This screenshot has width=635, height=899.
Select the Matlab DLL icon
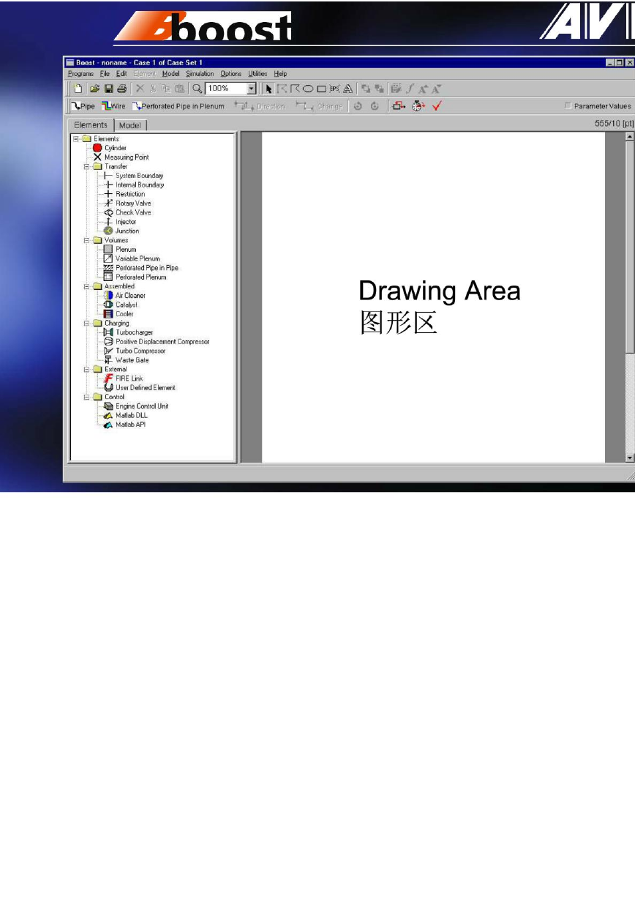click(x=108, y=415)
